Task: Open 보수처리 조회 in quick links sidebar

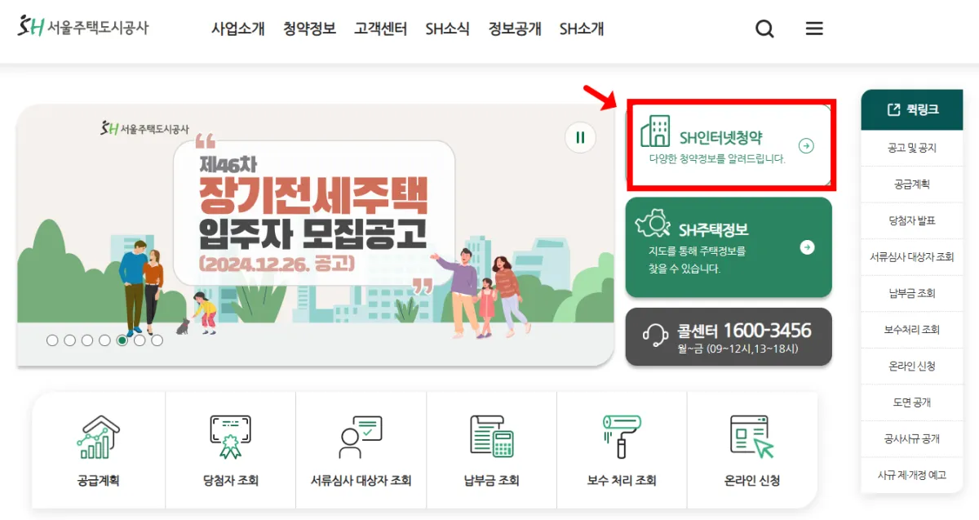Action: (912, 330)
